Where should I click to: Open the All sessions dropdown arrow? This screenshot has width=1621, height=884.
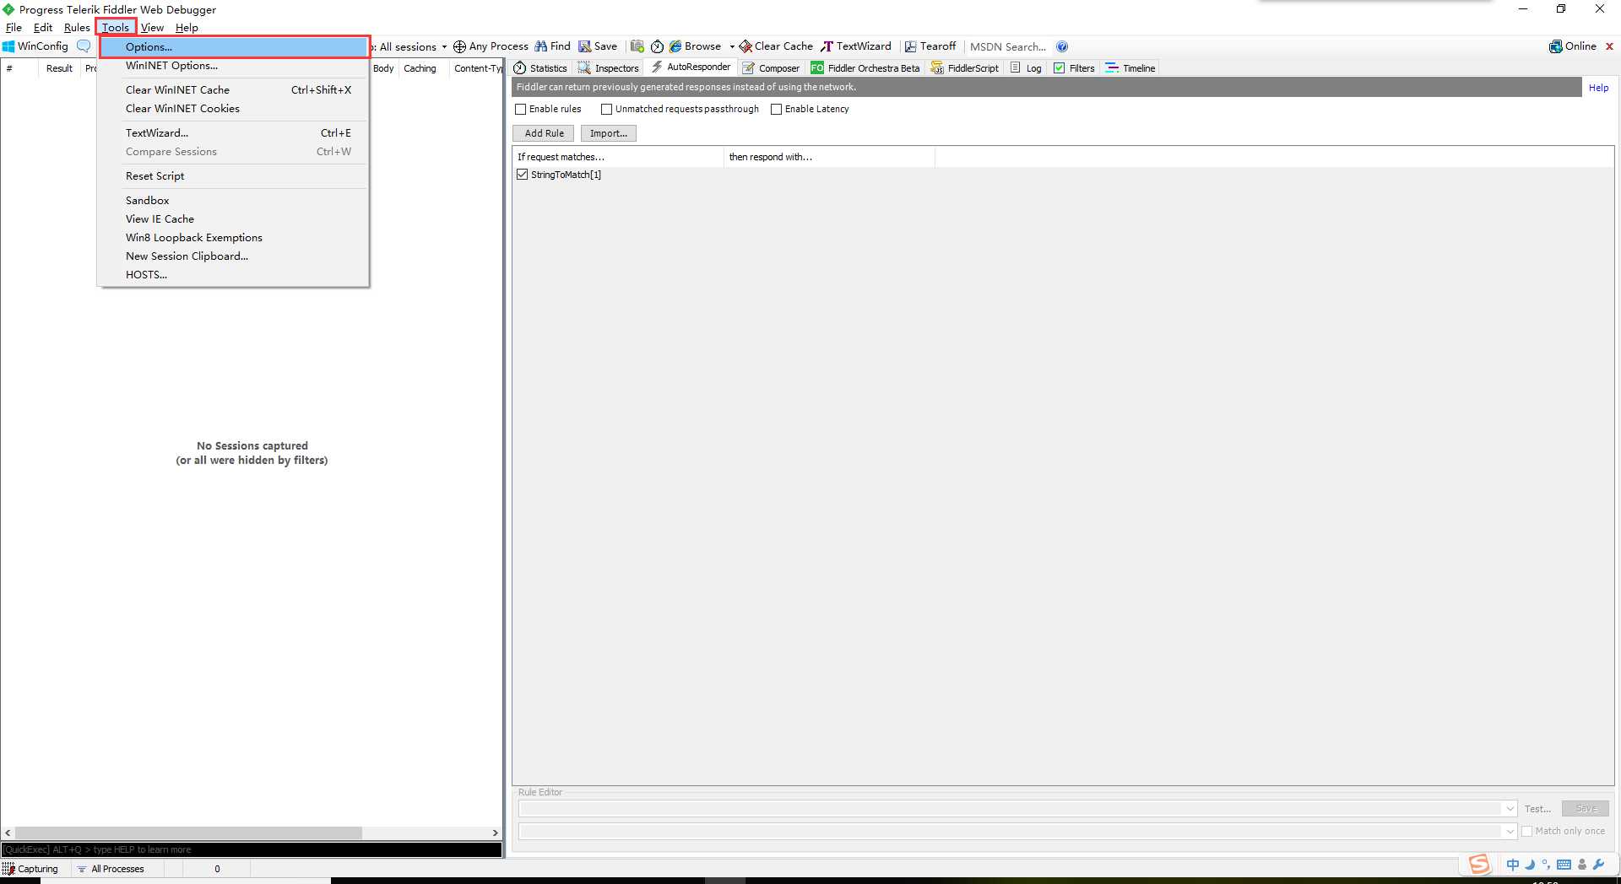pos(444,47)
